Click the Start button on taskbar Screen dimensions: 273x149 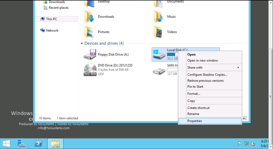coord(6,144)
